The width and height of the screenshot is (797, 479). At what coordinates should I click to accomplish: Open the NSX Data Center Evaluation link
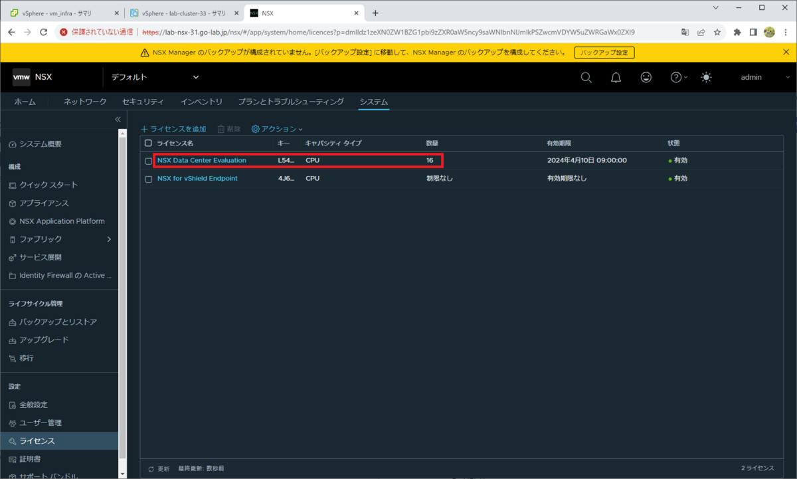tap(202, 160)
